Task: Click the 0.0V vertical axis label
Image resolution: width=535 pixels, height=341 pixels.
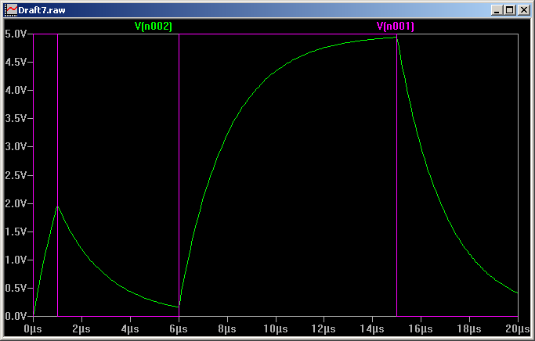Action: [16, 316]
